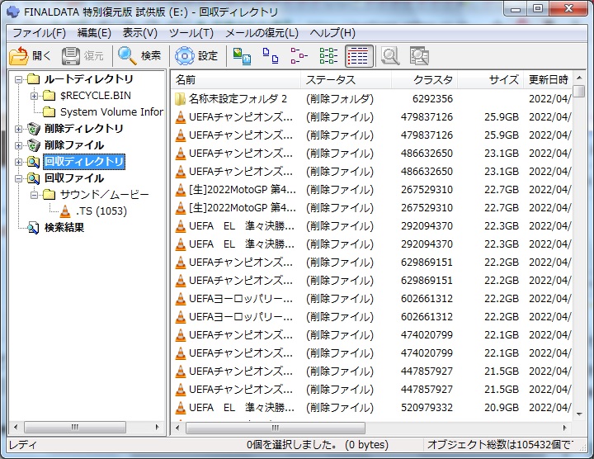The image size is (594, 459).
Task: Open the メールの復元(L) menu
Action: [262, 33]
